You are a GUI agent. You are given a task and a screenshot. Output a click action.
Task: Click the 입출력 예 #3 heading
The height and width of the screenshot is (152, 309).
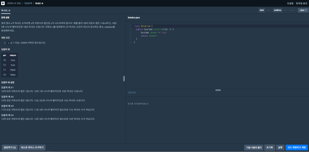pos(7,106)
